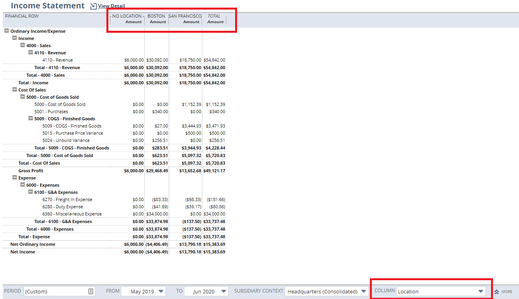519x299 pixels.
Task: Click the Period (Custom) field
Action: point(56,291)
